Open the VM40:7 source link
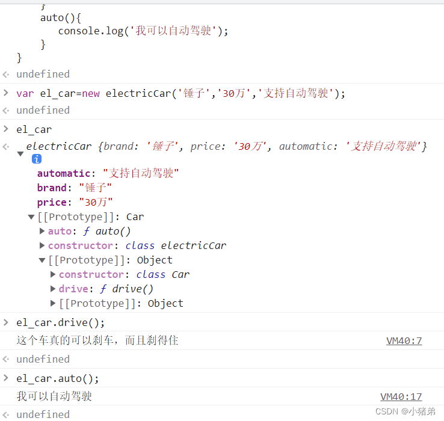This screenshot has height=421, width=444. [404, 341]
